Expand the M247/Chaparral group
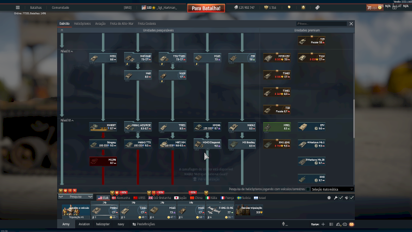The width and height of the screenshot is (412, 232). (x=208, y=144)
